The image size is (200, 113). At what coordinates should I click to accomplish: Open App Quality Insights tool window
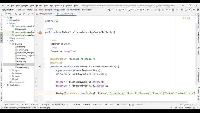point(61,105)
